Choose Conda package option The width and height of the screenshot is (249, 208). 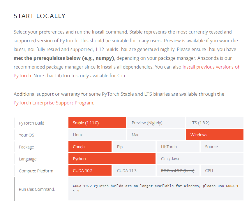click(90, 146)
